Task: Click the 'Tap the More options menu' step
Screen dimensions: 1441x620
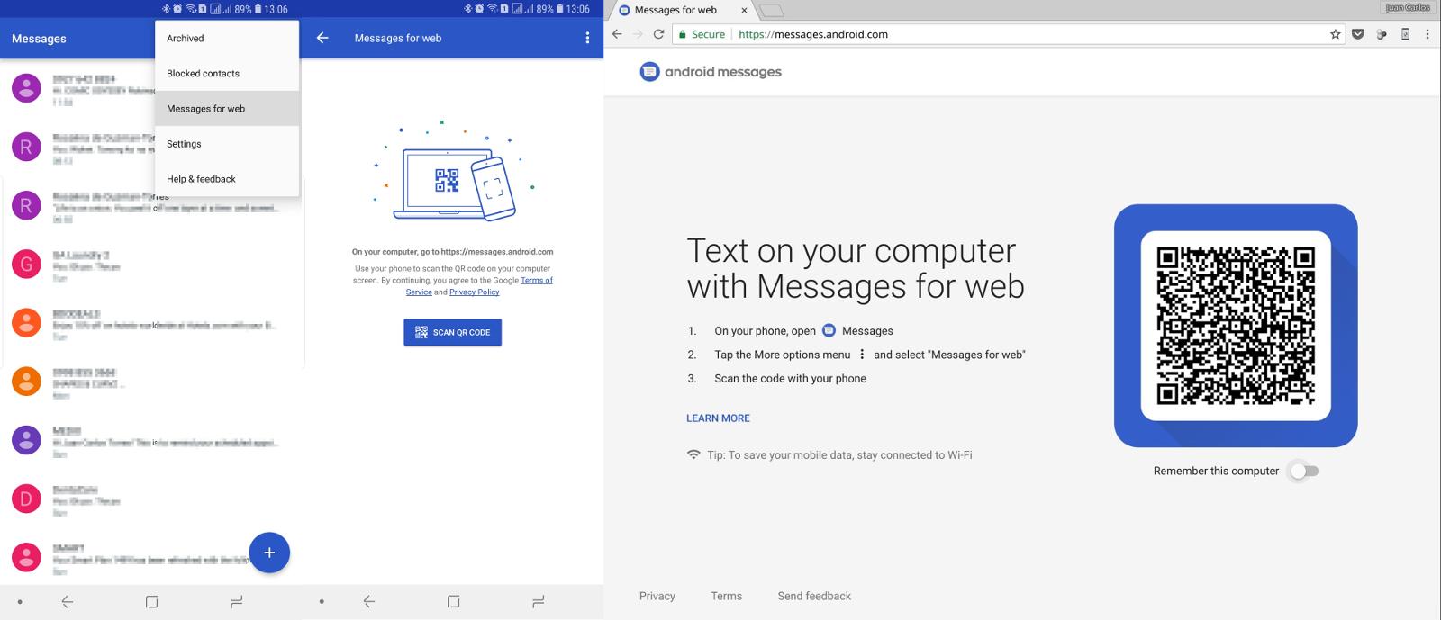Action: [870, 355]
